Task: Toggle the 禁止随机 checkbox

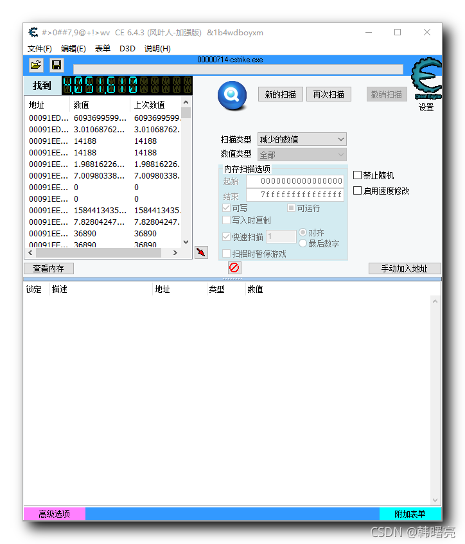Action: (357, 175)
